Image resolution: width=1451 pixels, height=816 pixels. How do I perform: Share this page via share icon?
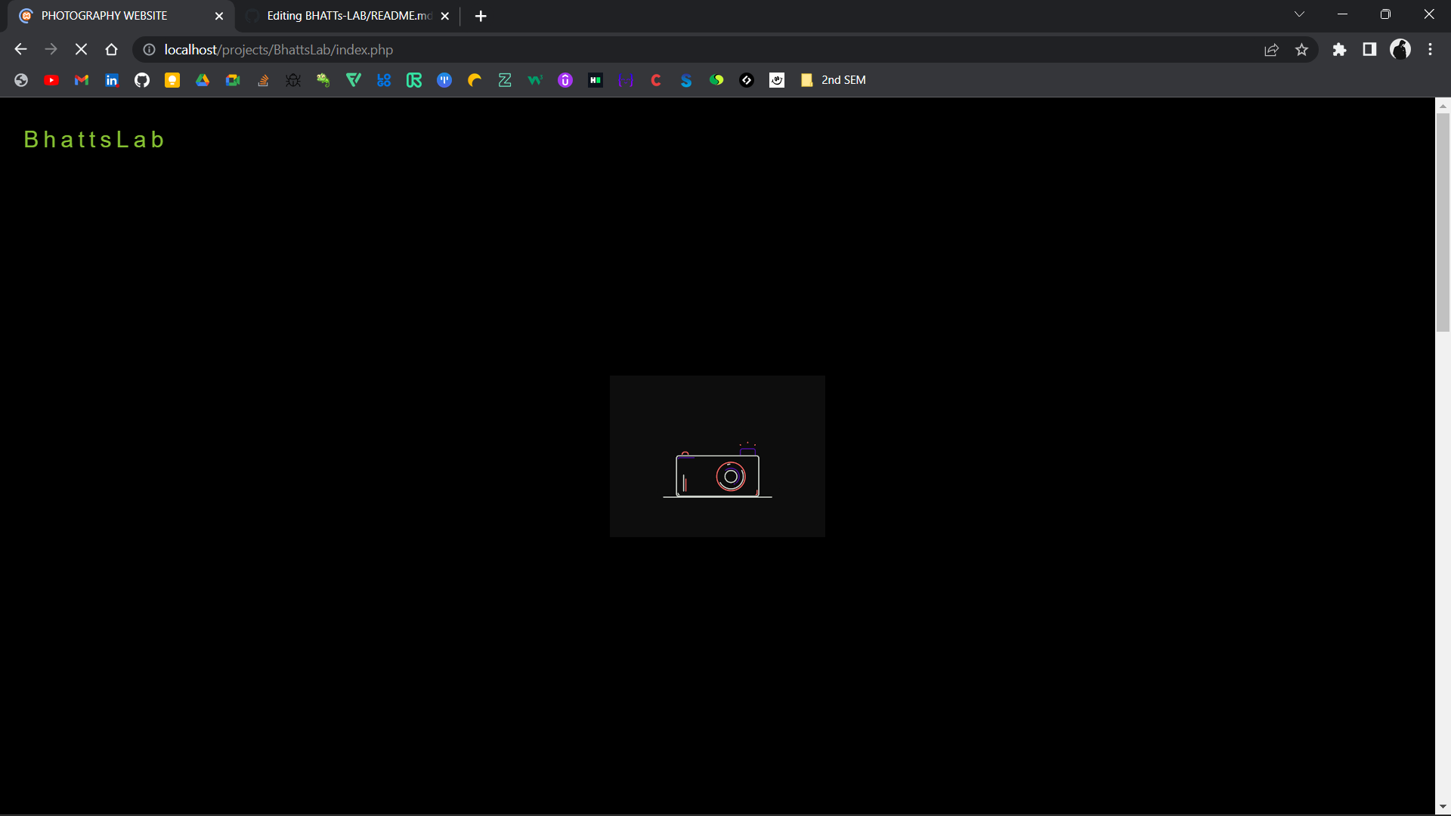point(1271,50)
